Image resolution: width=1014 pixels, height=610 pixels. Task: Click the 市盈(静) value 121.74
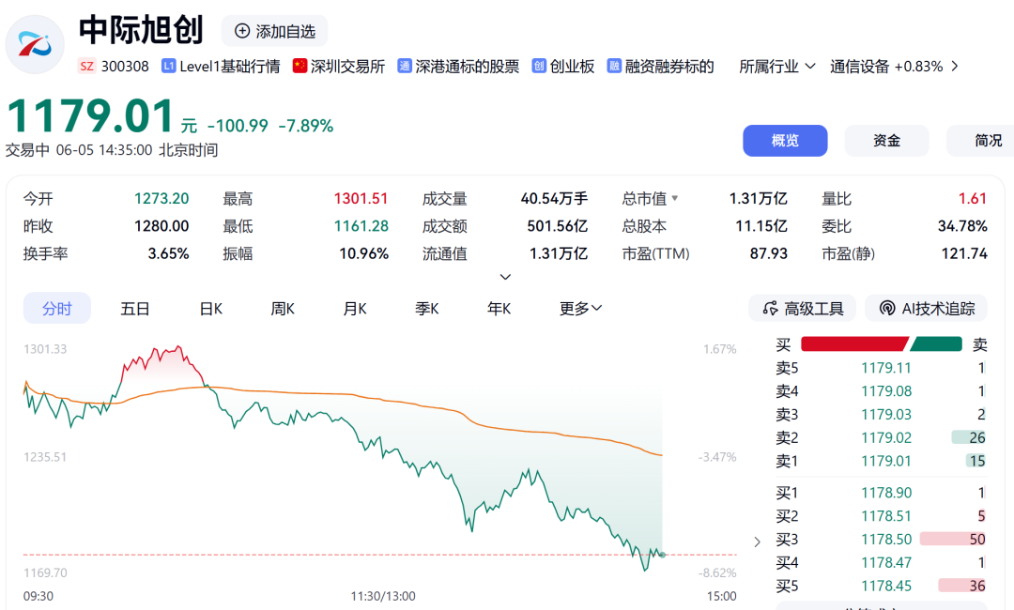pos(964,253)
